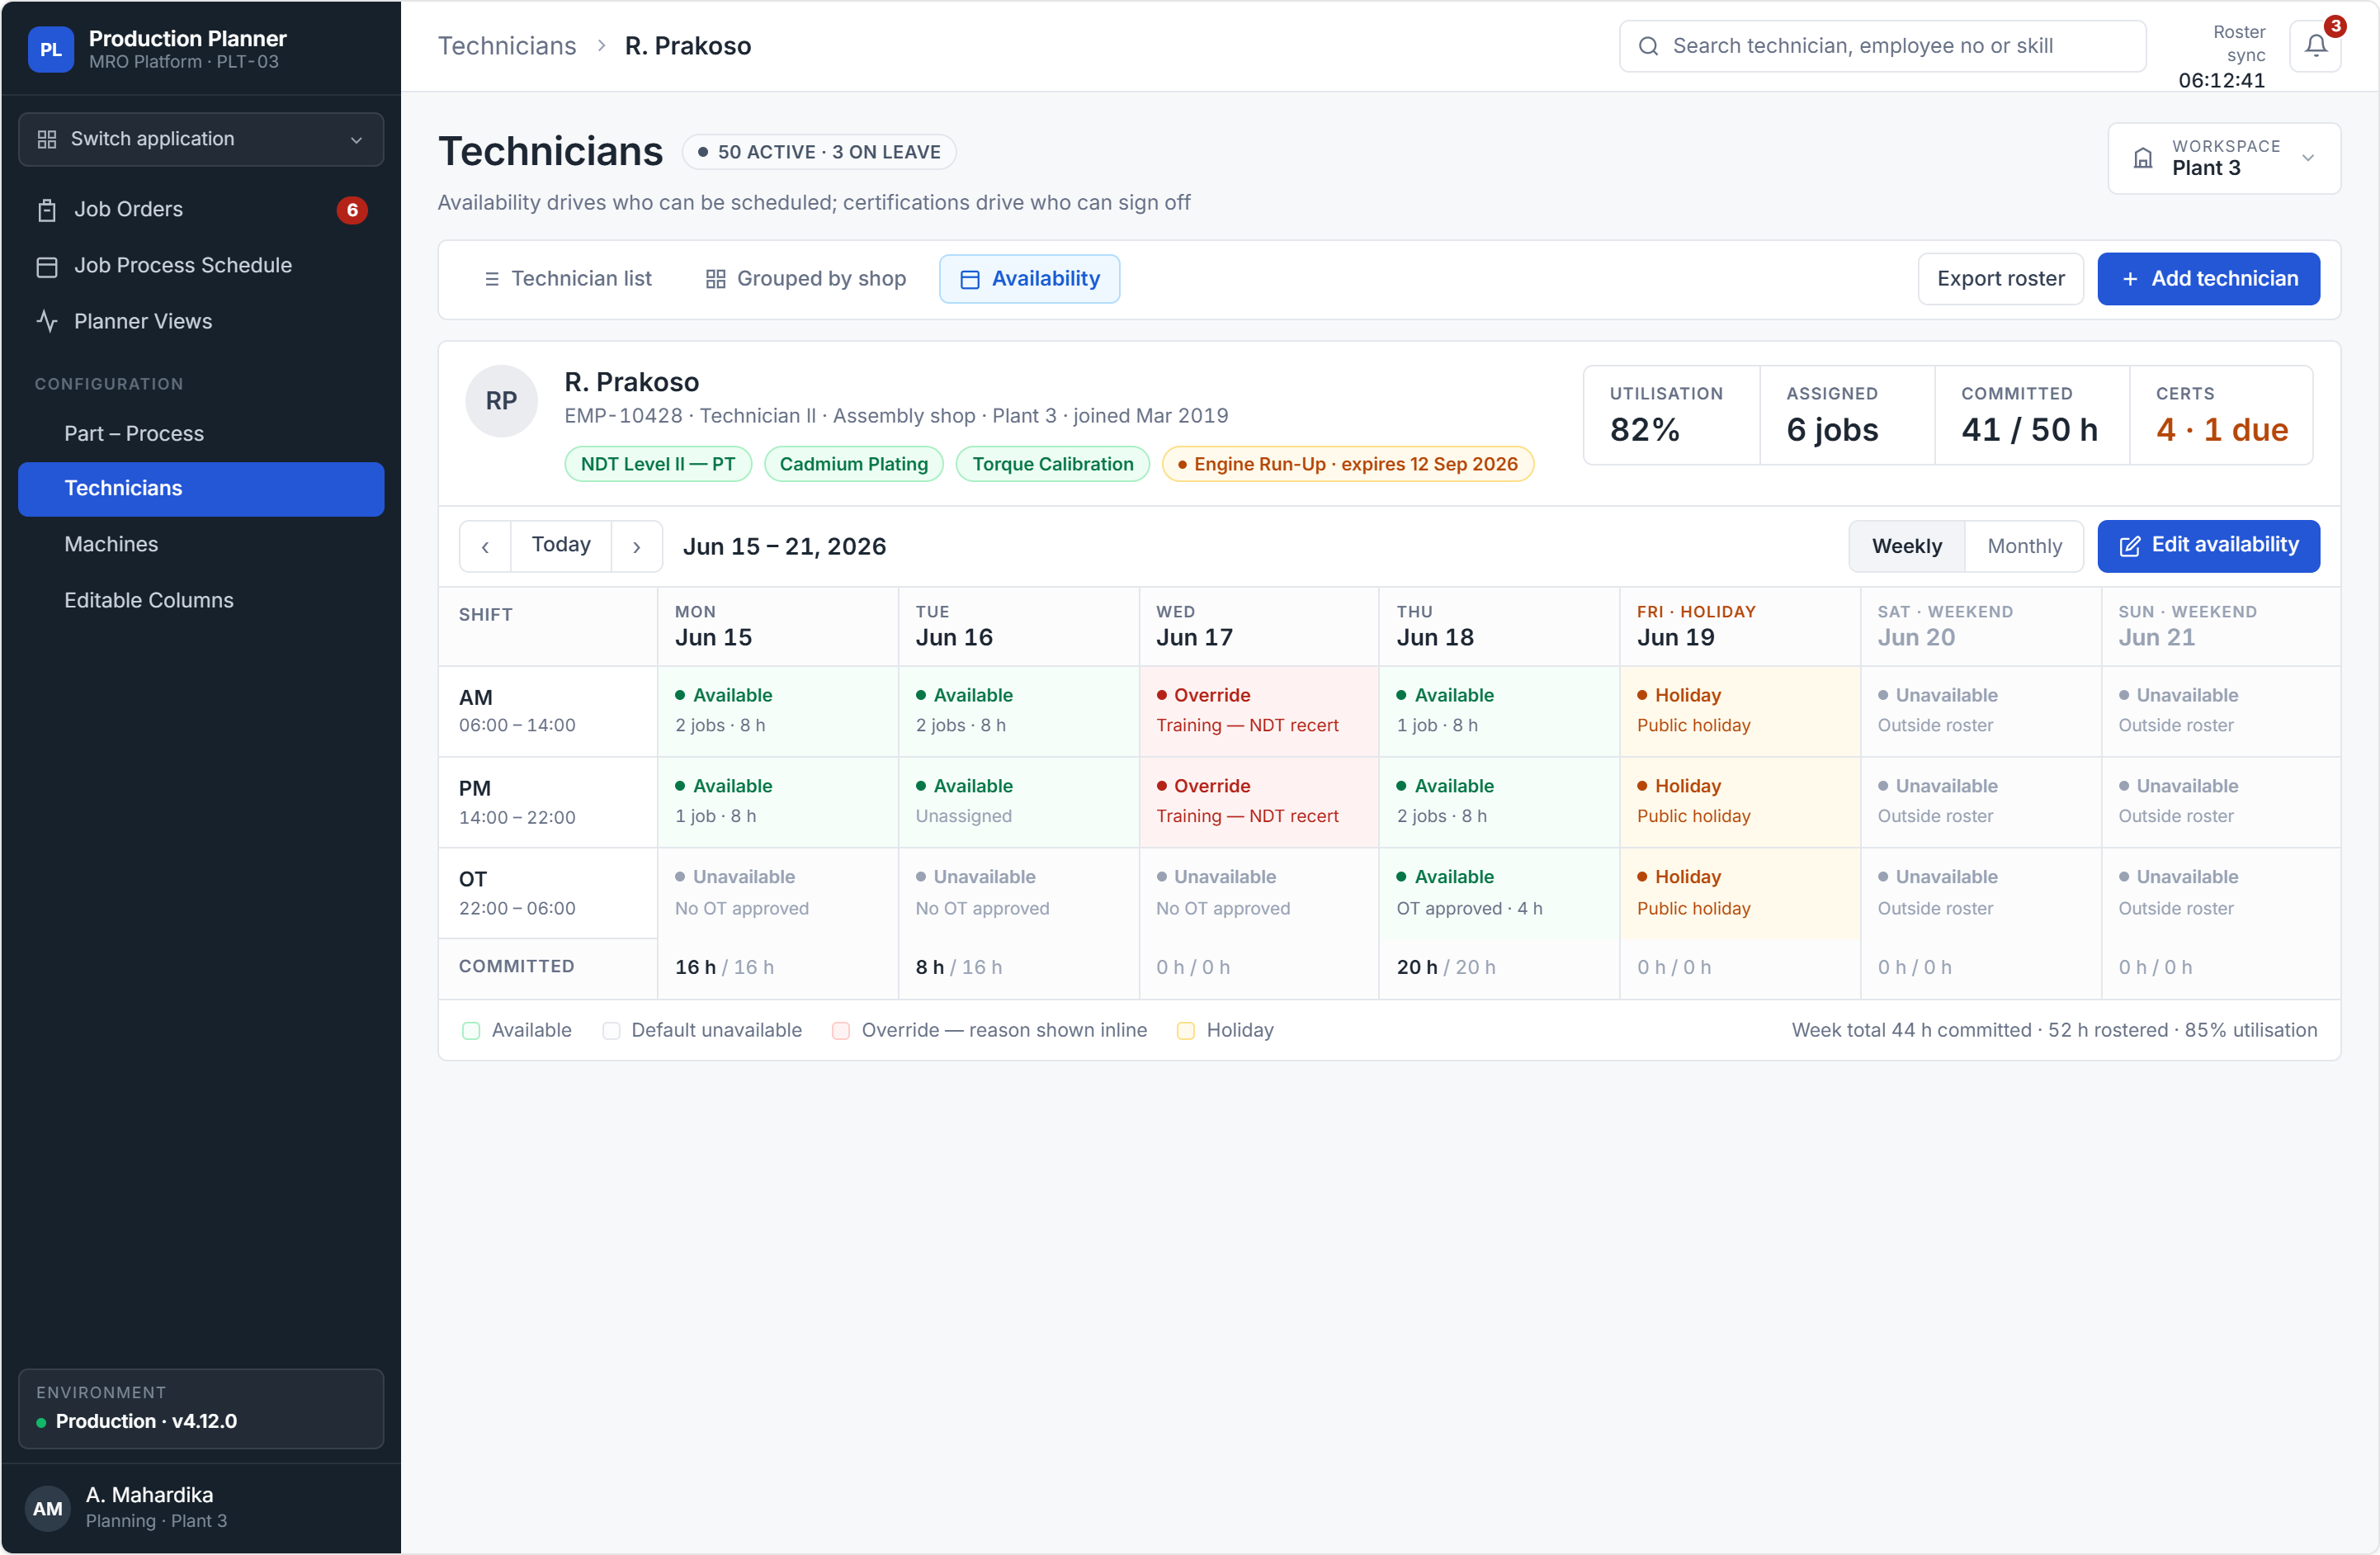Click the pencil icon on Edit availability
The image size is (2380, 1555).
[2130, 546]
